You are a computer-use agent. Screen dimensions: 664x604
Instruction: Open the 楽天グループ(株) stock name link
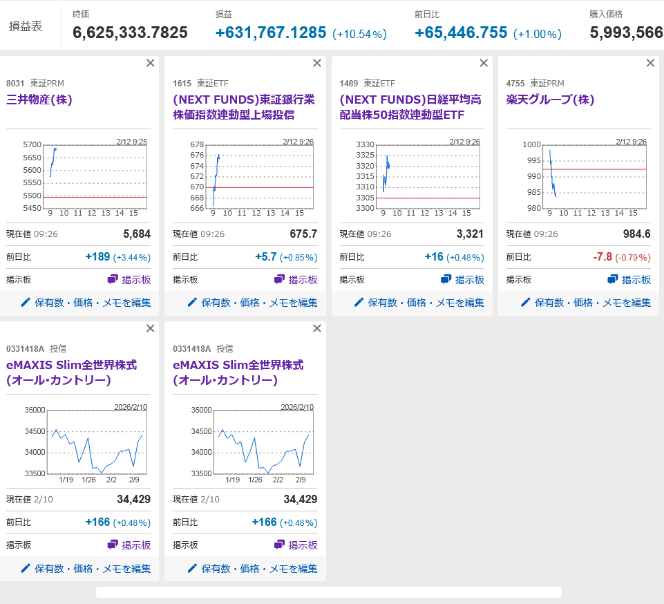[x=550, y=100]
